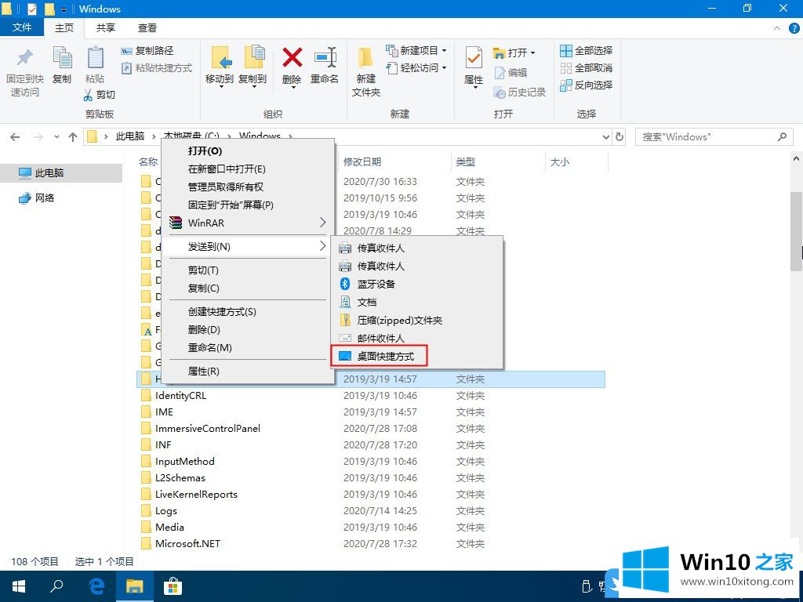Screen dimensions: 803x602
Task: Click the Properties (属性) checkmark icon
Action: point(474,59)
